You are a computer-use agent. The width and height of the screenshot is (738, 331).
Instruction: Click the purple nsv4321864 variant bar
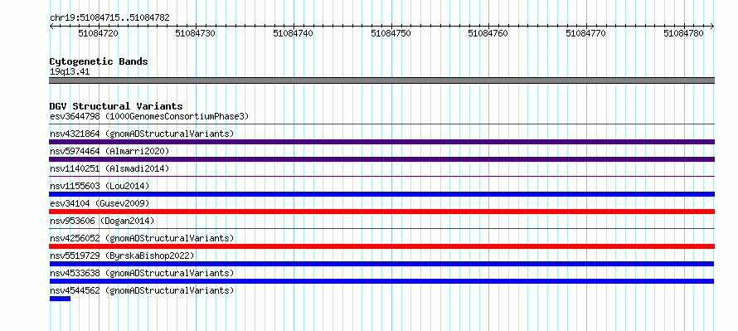coord(381,142)
